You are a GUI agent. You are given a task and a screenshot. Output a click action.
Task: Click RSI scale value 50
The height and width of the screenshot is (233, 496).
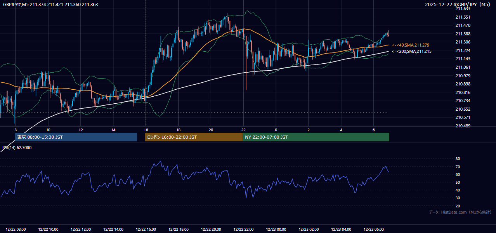click(x=458, y=182)
